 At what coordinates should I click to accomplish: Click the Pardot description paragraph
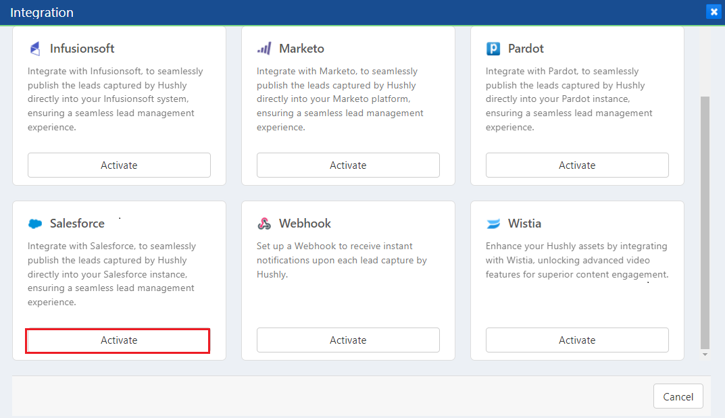click(x=569, y=99)
